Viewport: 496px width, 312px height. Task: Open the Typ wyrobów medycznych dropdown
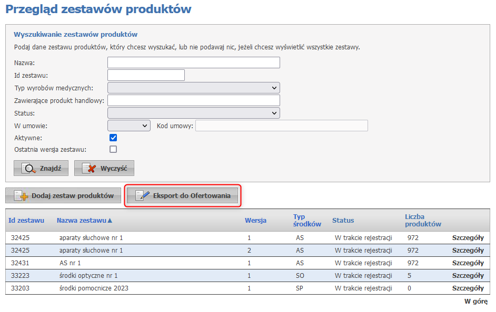[193, 88]
